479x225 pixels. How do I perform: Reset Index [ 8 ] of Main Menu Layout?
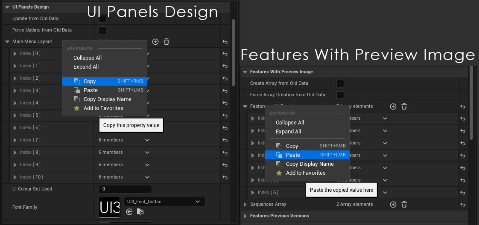(225, 153)
